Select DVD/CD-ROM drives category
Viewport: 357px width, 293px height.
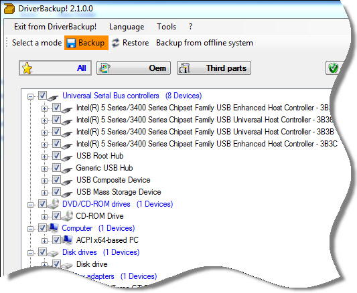[x=118, y=204]
